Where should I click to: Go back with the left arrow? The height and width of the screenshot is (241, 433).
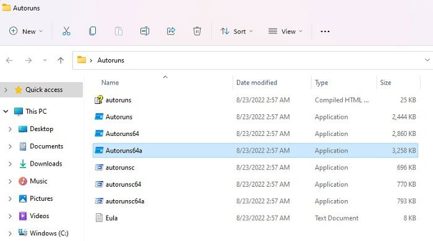[x=9, y=60]
